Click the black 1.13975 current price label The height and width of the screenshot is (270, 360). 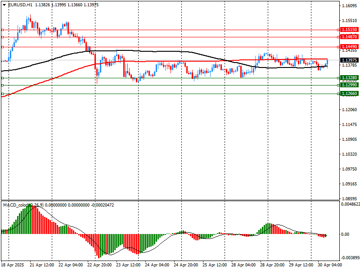pyautogui.click(x=349, y=60)
